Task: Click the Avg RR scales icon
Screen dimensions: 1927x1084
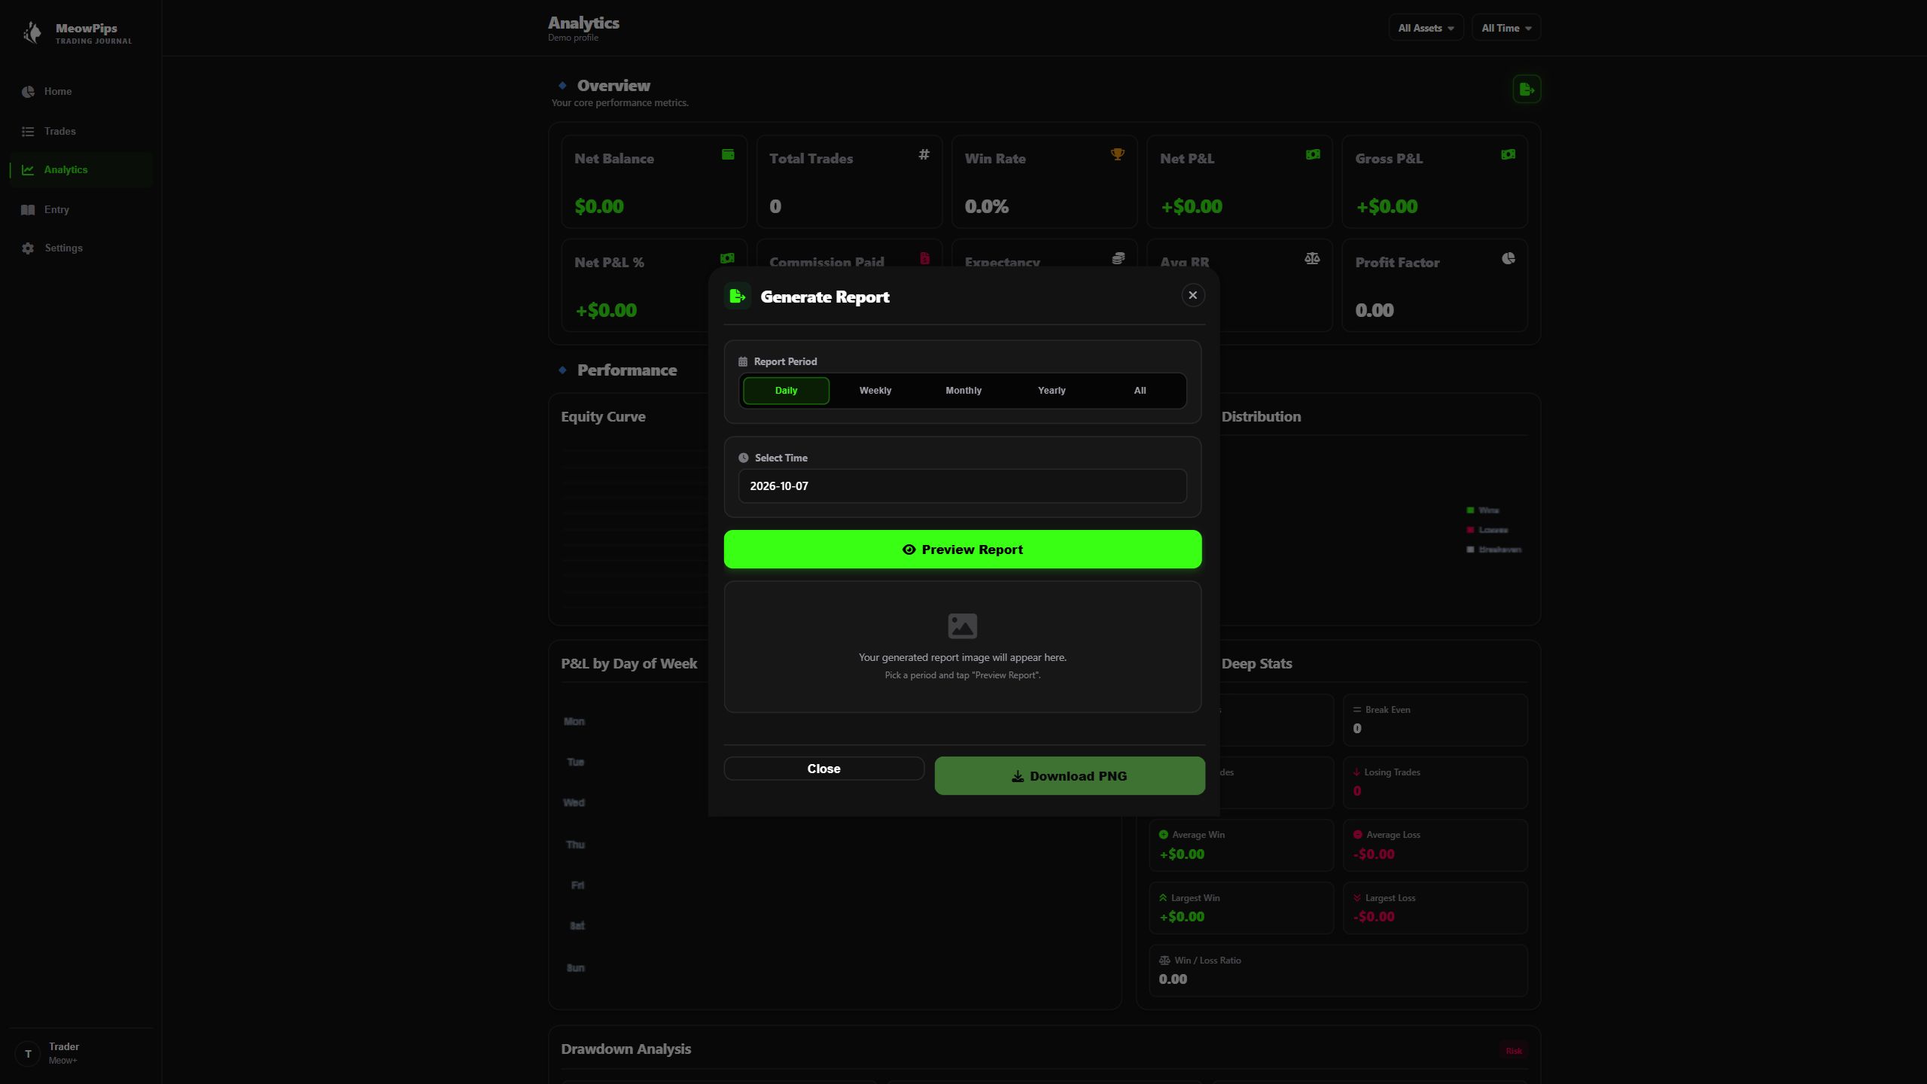Action: point(1312,258)
